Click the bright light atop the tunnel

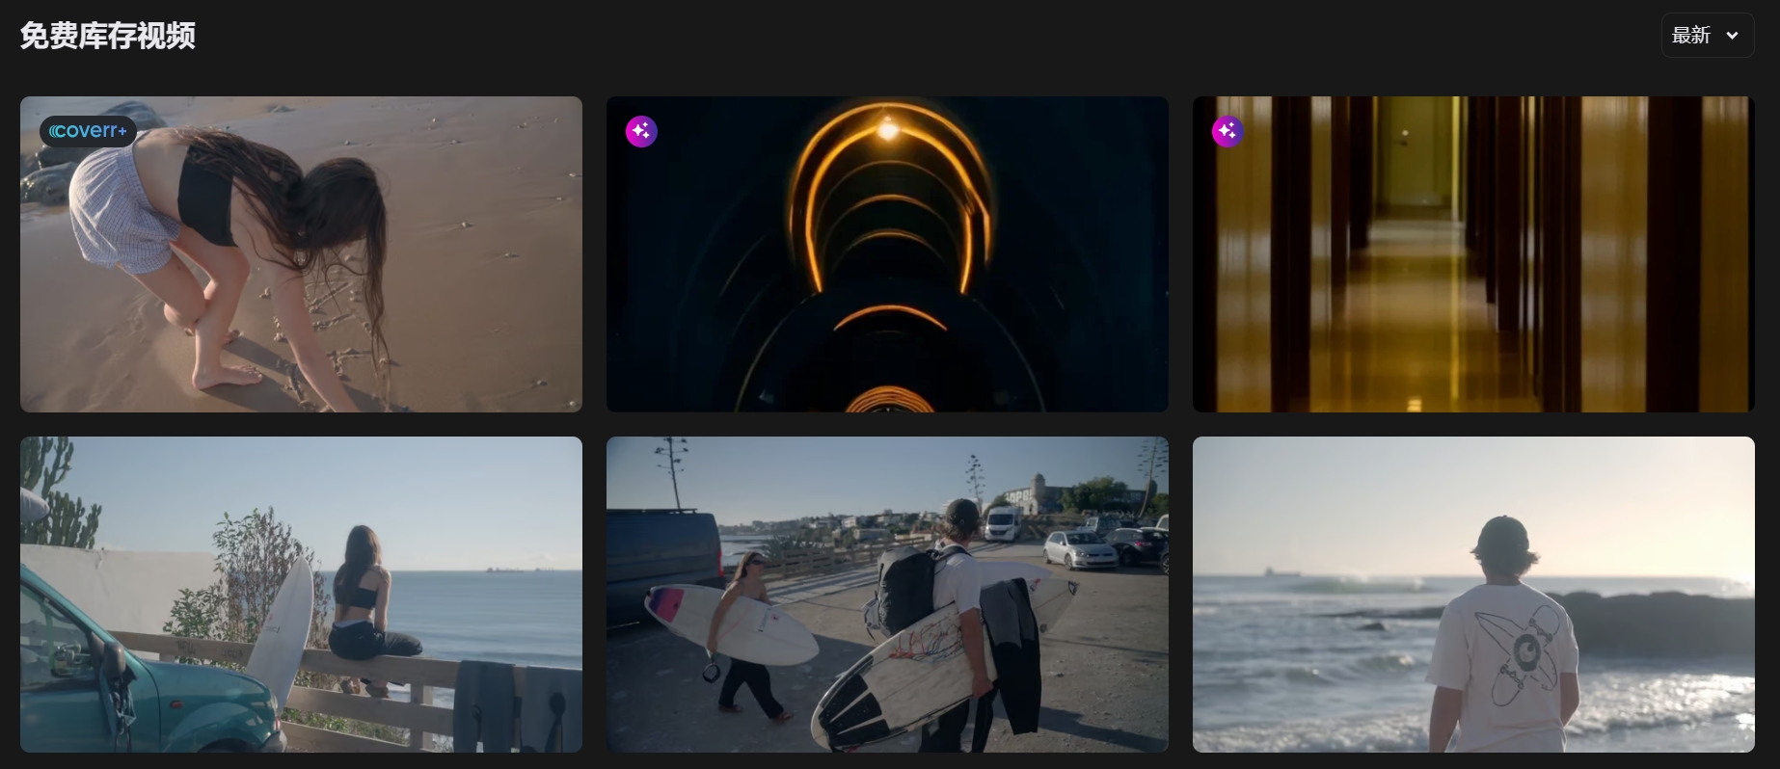point(887,129)
